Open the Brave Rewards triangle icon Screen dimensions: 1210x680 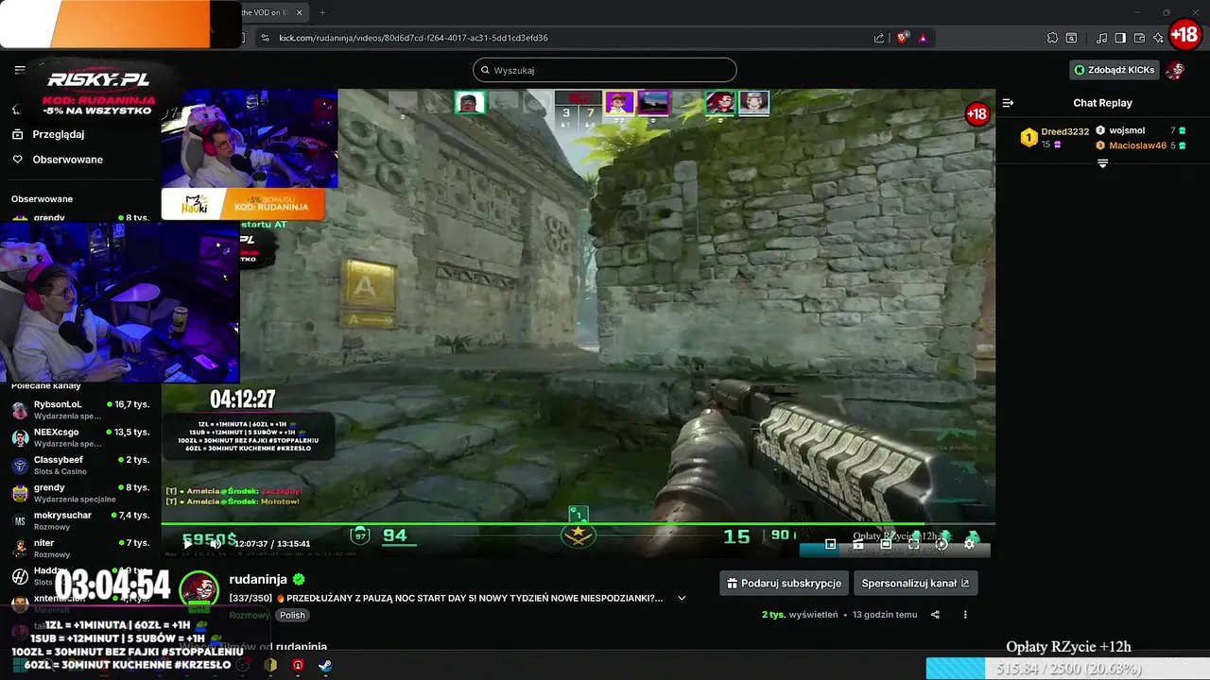tap(923, 38)
